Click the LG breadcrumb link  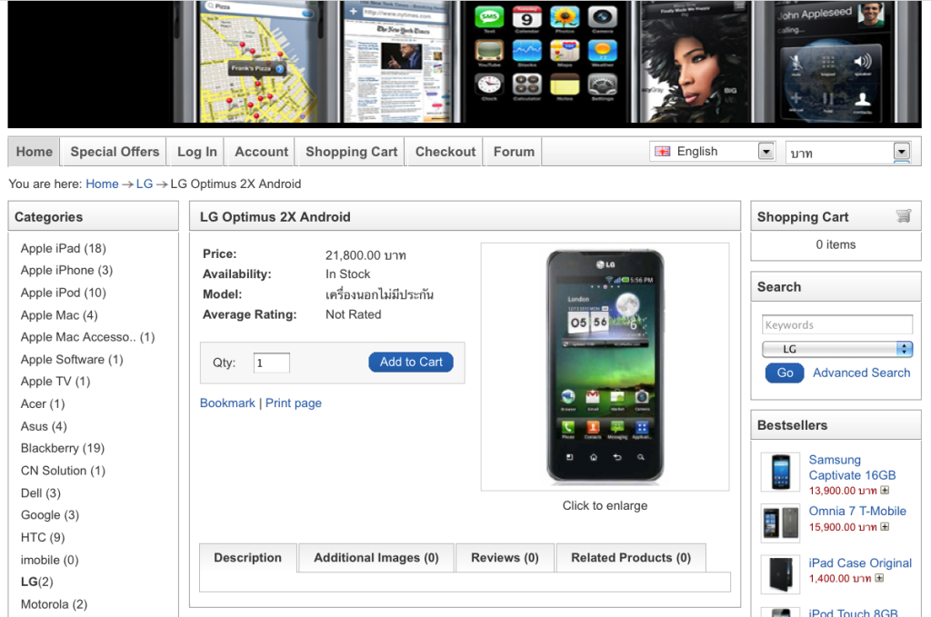click(145, 184)
